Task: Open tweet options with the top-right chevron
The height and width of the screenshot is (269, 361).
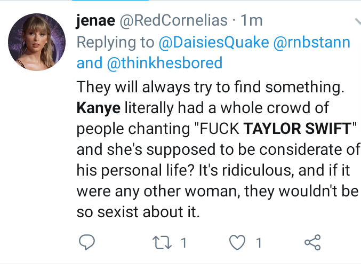Action: pyautogui.click(x=358, y=21)
